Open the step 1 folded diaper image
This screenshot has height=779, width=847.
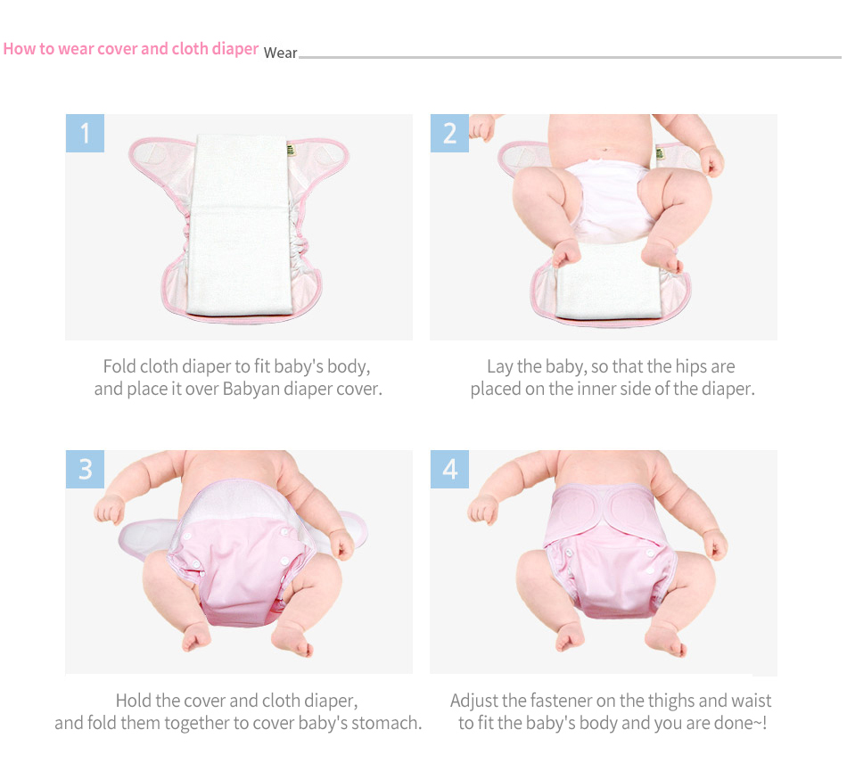(x=239, y=226)
